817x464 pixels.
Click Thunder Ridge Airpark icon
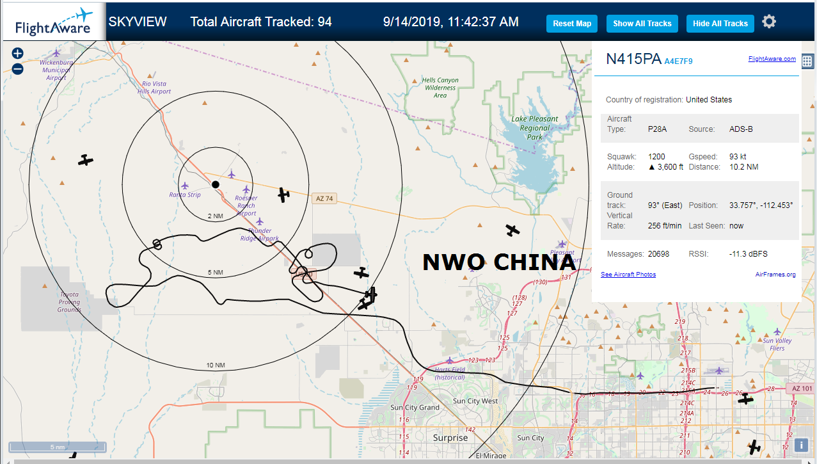click(259, 222)
